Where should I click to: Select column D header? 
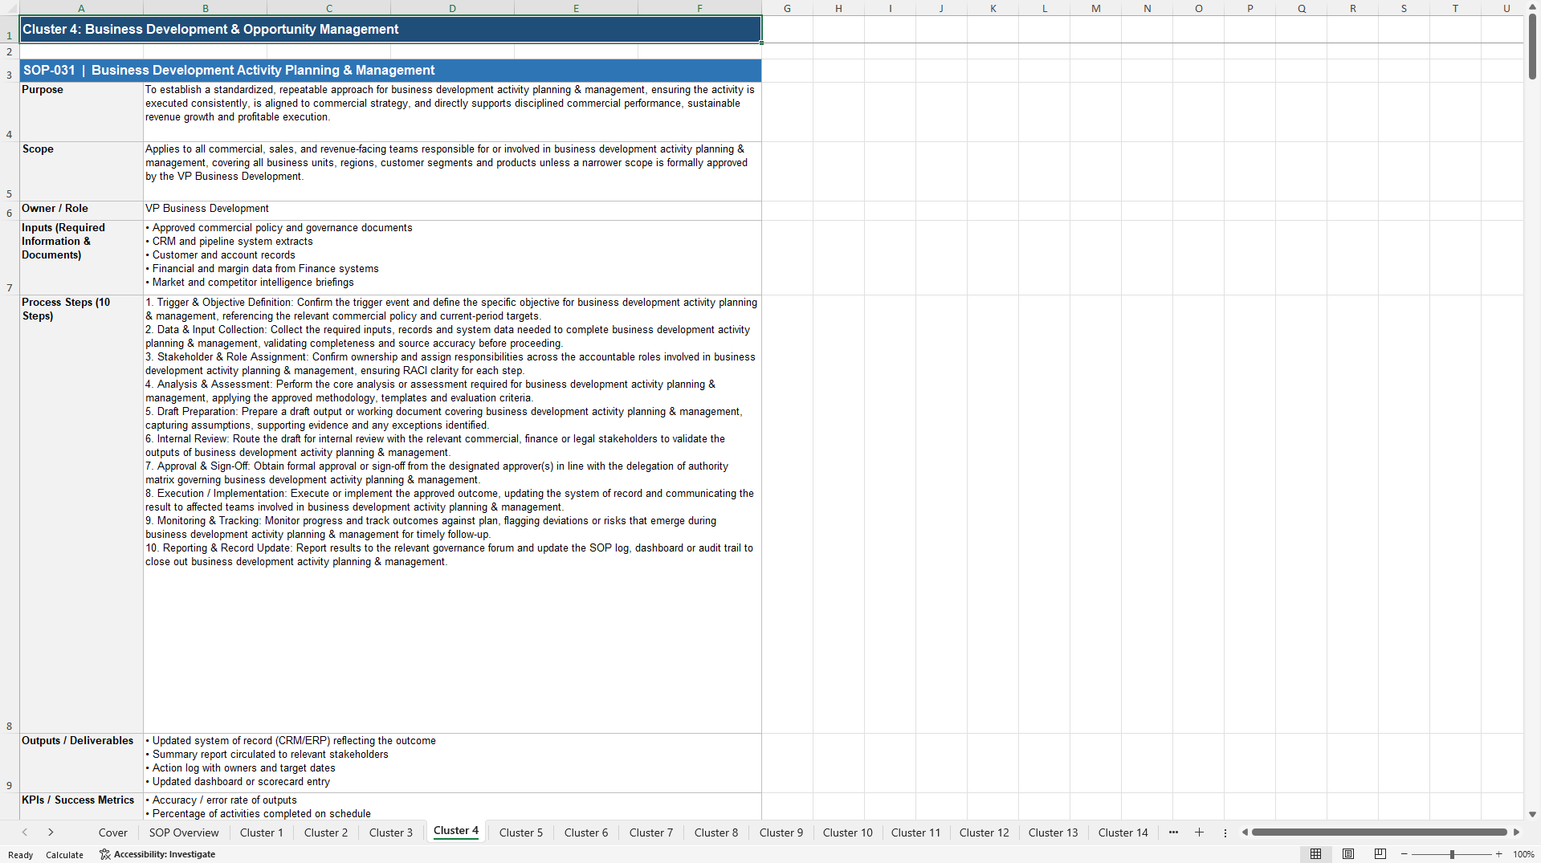(452, 8)
